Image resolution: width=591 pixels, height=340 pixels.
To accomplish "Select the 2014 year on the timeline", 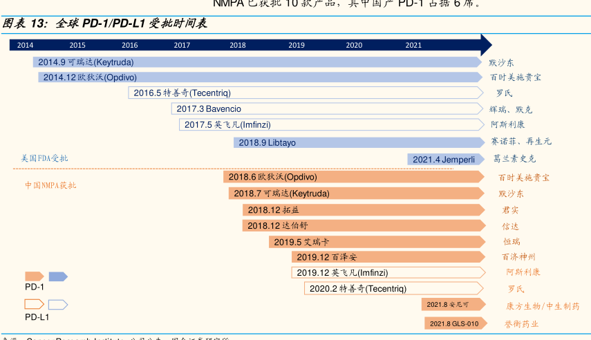I will (25, 45).
